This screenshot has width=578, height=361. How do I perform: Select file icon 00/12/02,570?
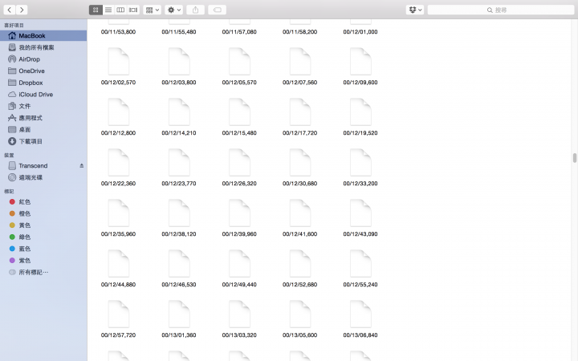coord(118,62)
